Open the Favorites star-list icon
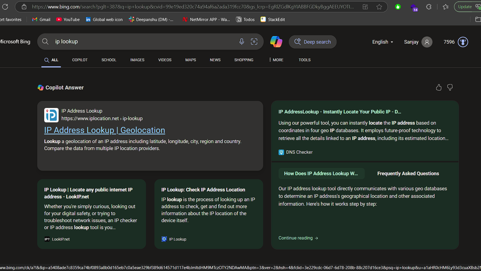The width and height of the screenshot is (481, 271). (446, 7)
